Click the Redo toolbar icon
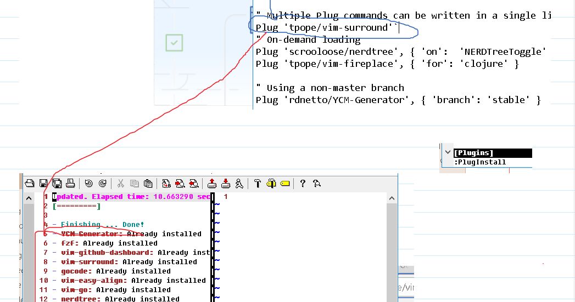This screenshot has width=575, height=302. click(102, 184)
